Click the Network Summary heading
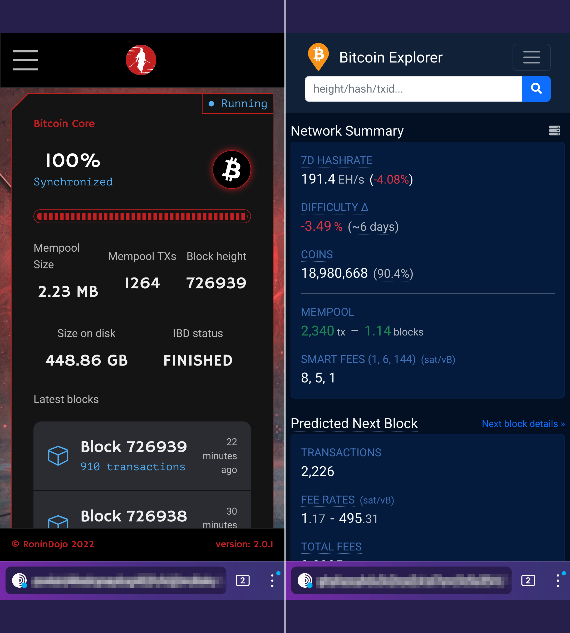Screen dimensions: 570x633 click(347, 131)
